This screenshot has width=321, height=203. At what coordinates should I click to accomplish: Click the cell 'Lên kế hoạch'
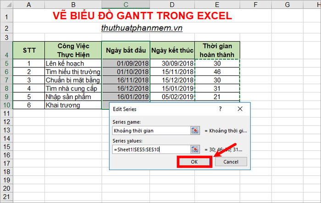73,63
